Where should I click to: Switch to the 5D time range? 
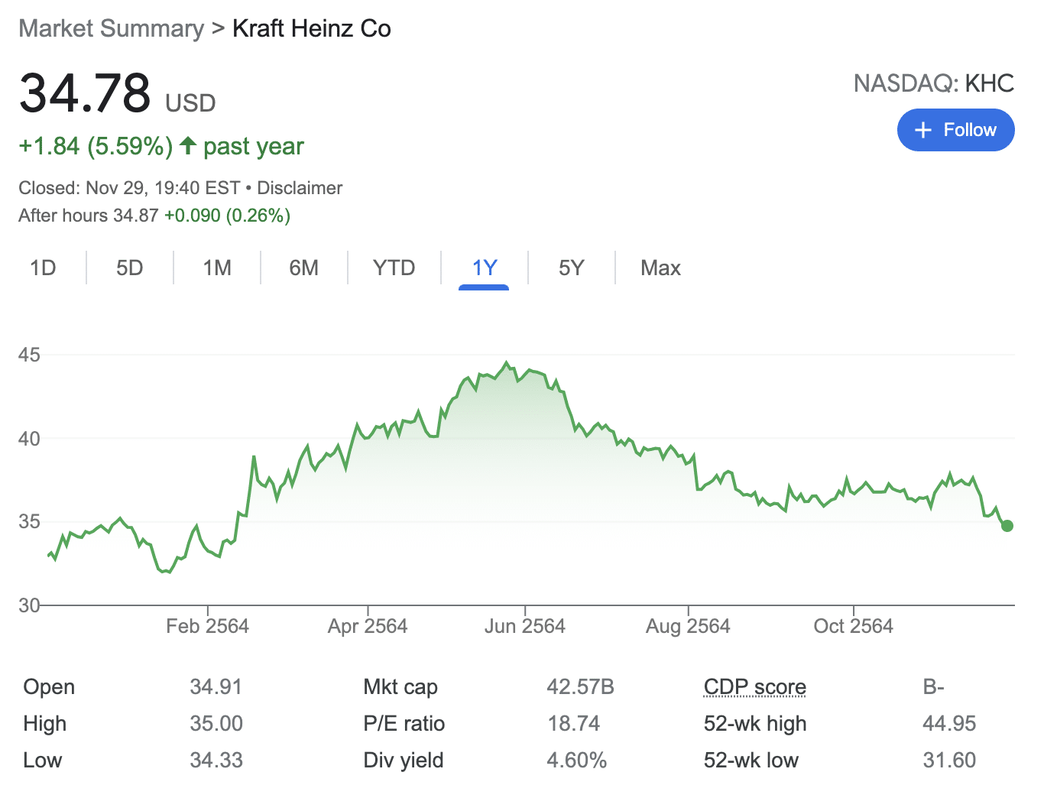coord(130,268)
